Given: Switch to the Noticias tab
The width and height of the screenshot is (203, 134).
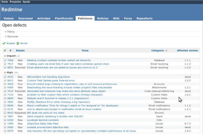Looking at the screenshot, I should [103, 18].
